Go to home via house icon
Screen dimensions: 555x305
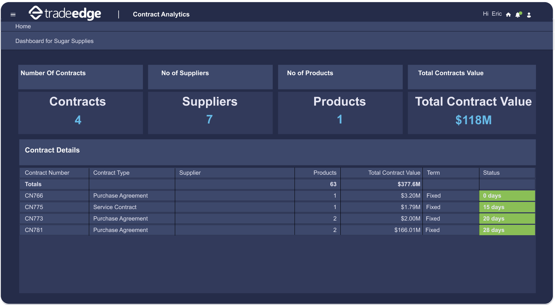508,15
